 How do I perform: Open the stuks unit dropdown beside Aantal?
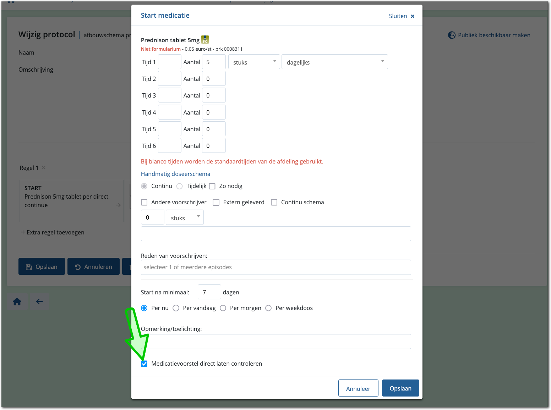254,62
